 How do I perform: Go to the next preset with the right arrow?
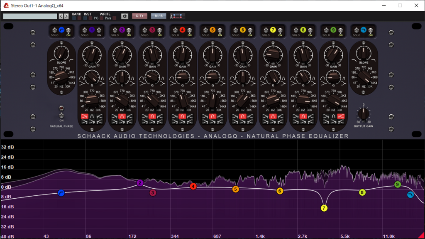pyautogui.click(x=66, y=16)
